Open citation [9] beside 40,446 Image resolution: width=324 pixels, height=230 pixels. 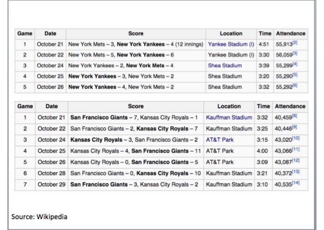(295, 127)
